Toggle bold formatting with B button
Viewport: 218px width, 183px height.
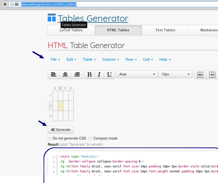pyautogui.click(x=89, y=74)
